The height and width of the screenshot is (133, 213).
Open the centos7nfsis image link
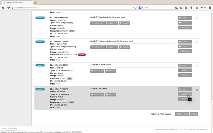[62, 52]
